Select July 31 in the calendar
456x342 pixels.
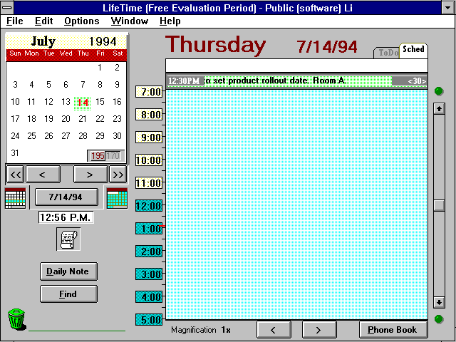tap(15, 153)
